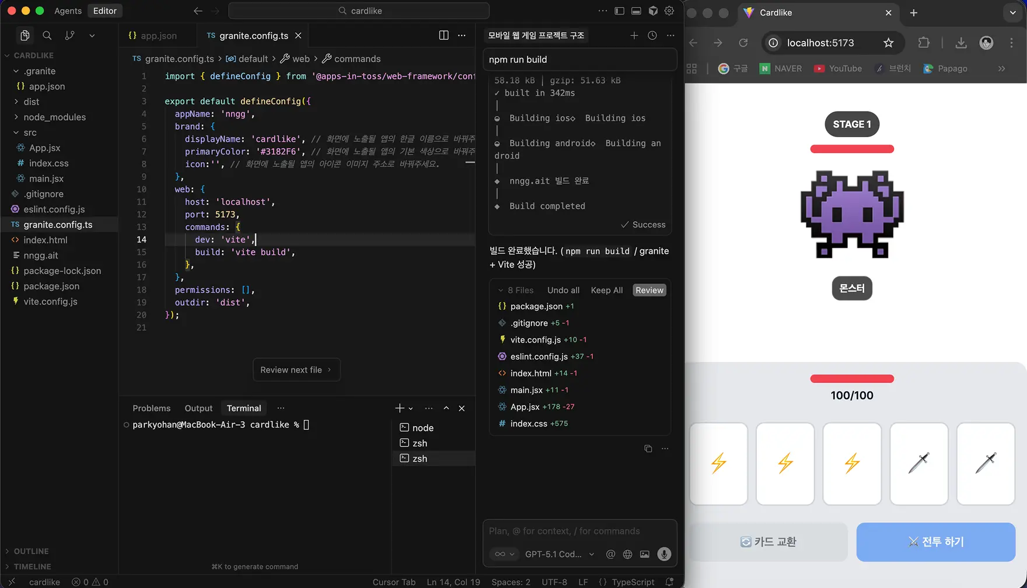Start a new chat with plus icon
This screenshot has width=1027, height=588.
pyautogui.click(x=634, y=36)
